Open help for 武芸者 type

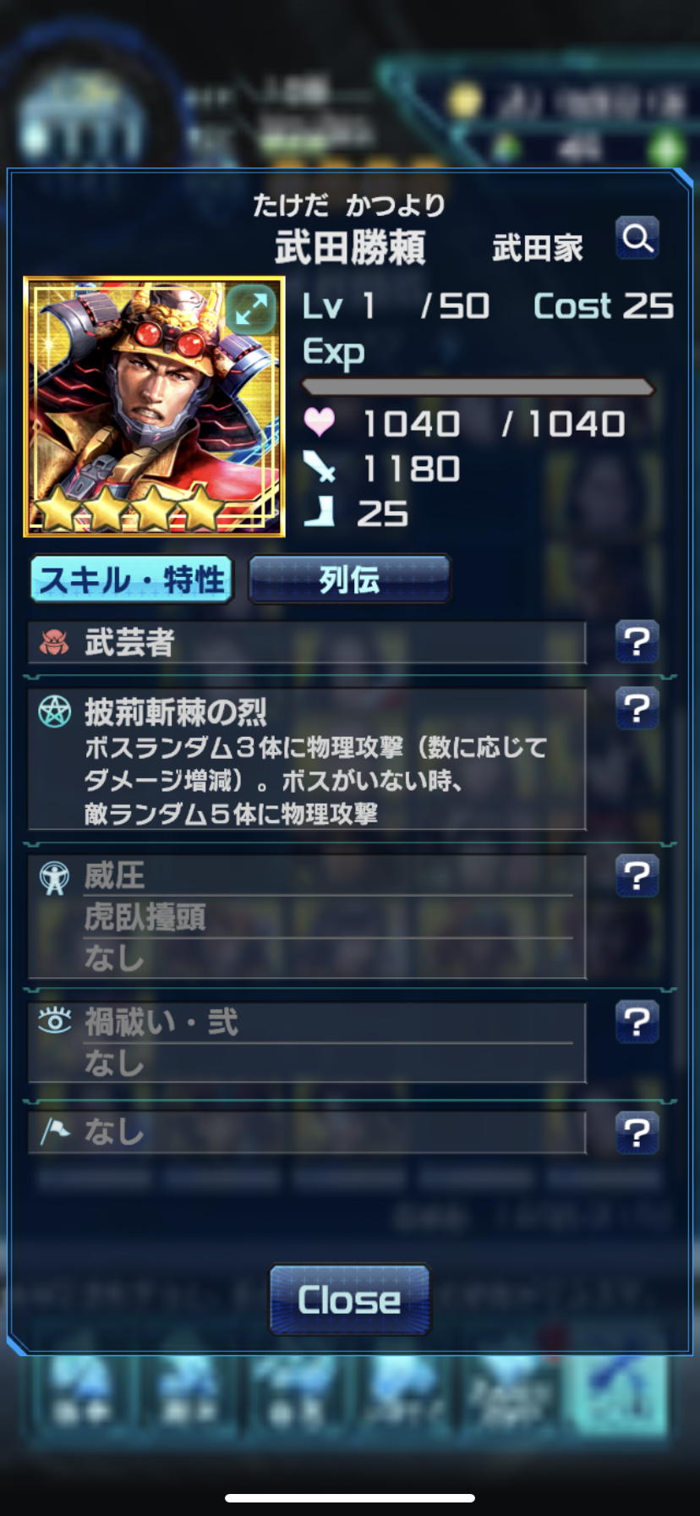click(637, 642)
